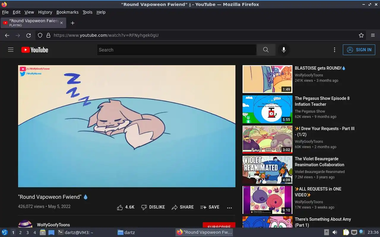Open file manager launcher in taskbar
The width and height of the screenshot is (380, 237).
tap(43, 233)
